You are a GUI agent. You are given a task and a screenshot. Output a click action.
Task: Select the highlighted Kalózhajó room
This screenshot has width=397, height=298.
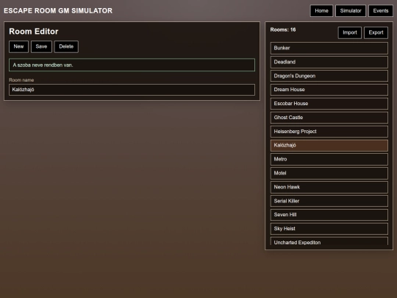[x=329, y=146]
